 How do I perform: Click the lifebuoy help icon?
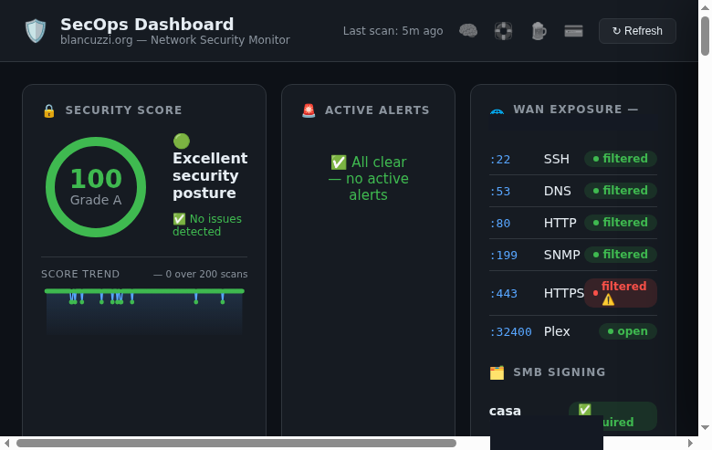click(x=503, y=31)
